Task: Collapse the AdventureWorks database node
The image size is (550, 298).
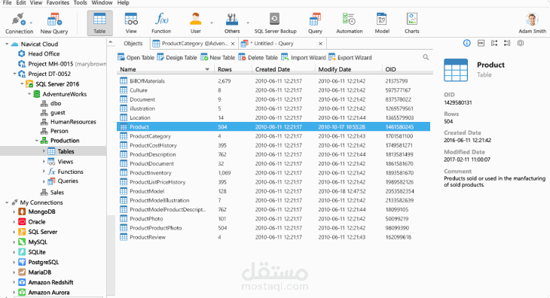Action: tap(29, 94)
